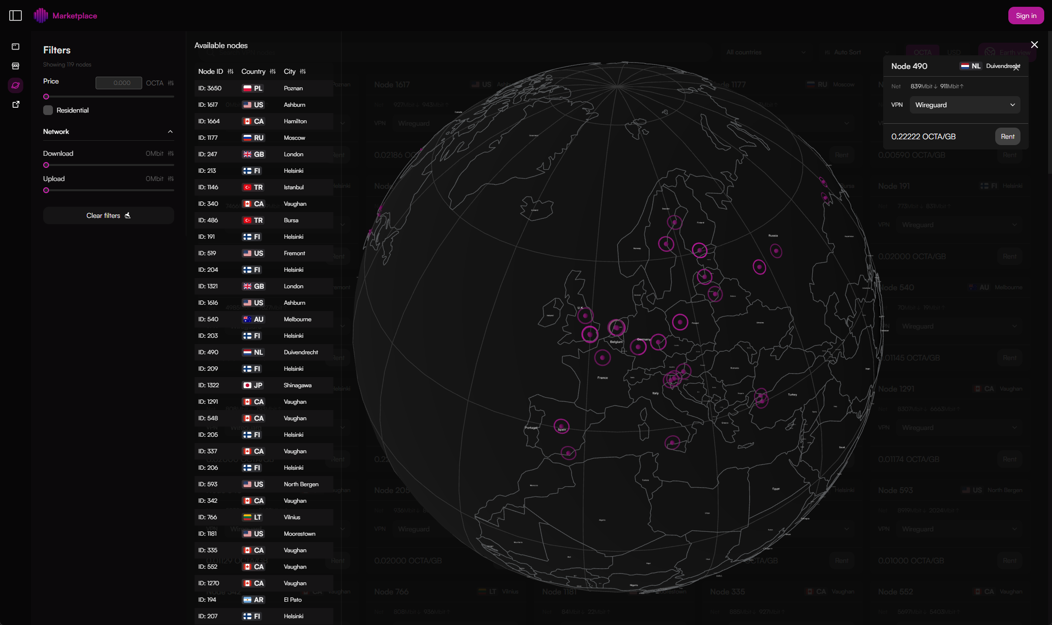Viewport: 1052px width, 625px height.
Task: Select the globe/planet icon in the left sidebar
Action: tap(16, 85)
